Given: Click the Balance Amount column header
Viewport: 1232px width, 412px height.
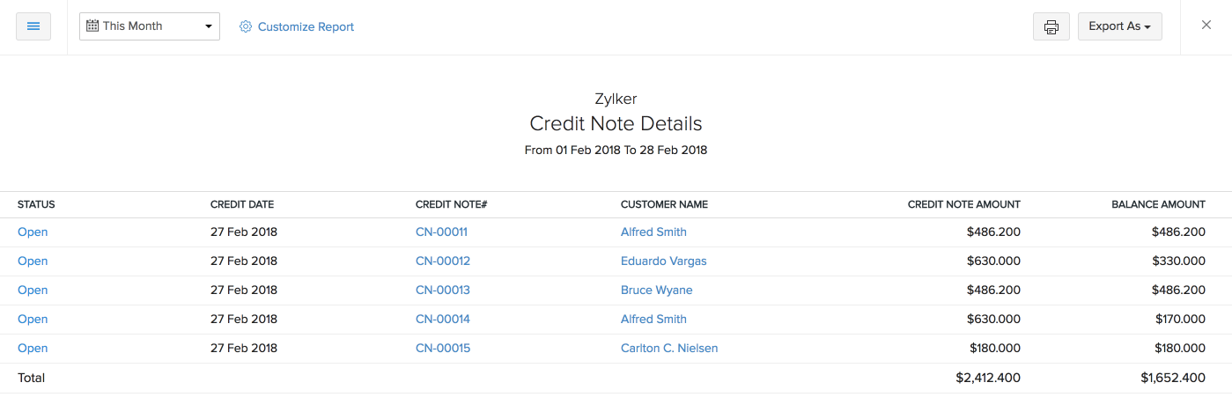Looking at the screenshot, I should [x=1158, y=205].
